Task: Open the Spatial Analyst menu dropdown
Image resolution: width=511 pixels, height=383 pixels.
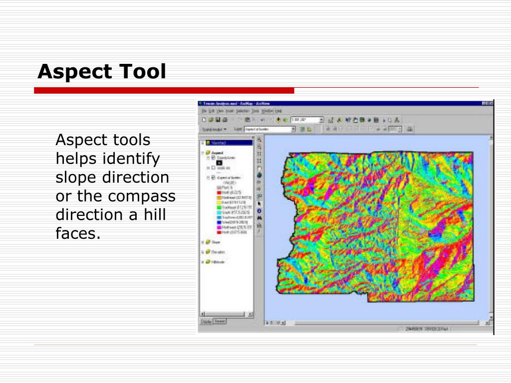Action: (x=215, y=129)
